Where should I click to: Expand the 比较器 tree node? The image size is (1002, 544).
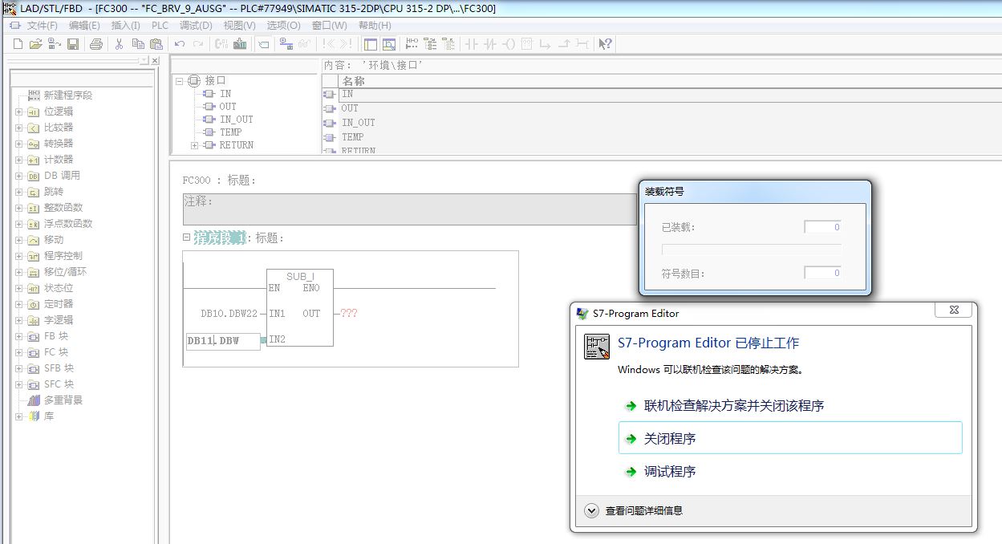(x=18, y=128)
